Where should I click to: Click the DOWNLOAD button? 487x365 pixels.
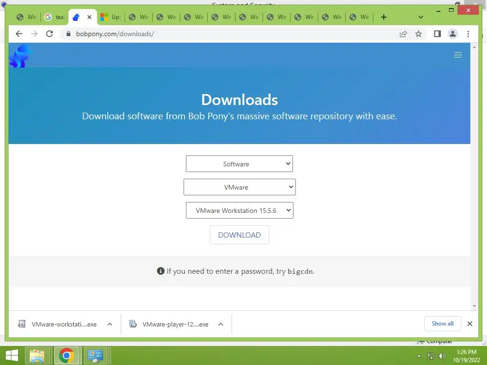point(239,235)
